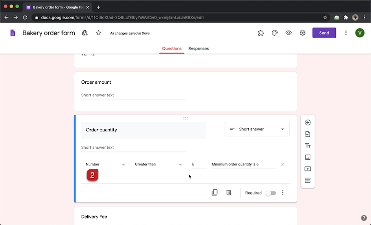Add a new section from sidebar
Image resolution: width=371 pixels, height=225 pixels.
pyautogui.click(x=307, y=180)
